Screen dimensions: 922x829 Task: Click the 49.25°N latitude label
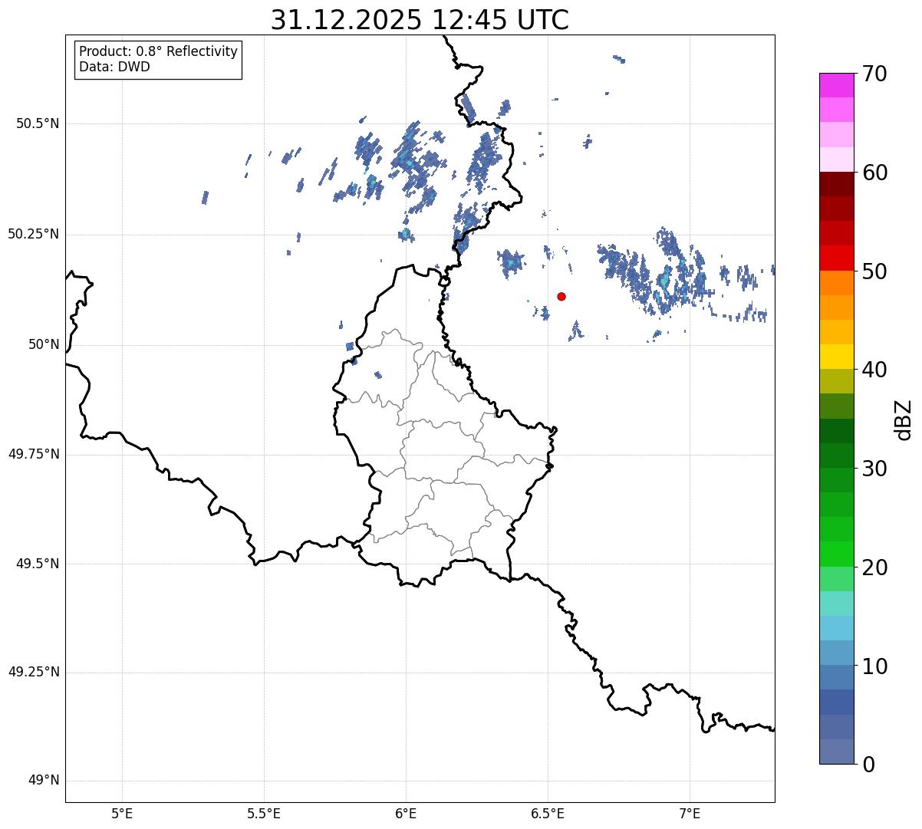click(x=33, y=672)
